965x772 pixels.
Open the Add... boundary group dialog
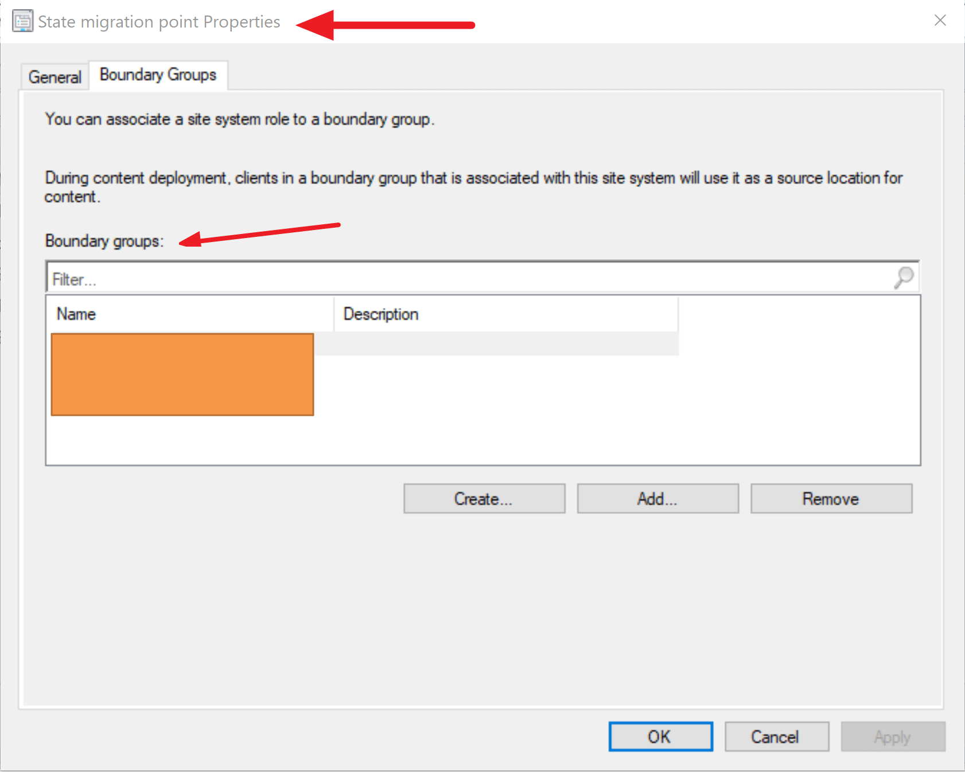tap(657, 498)
